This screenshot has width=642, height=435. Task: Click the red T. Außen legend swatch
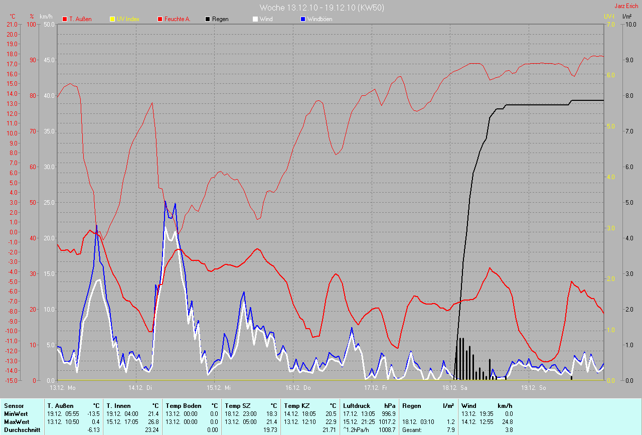[64, 19]
